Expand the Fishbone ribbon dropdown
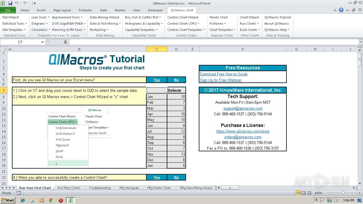 pyautogui.click(x=218, y=24)
